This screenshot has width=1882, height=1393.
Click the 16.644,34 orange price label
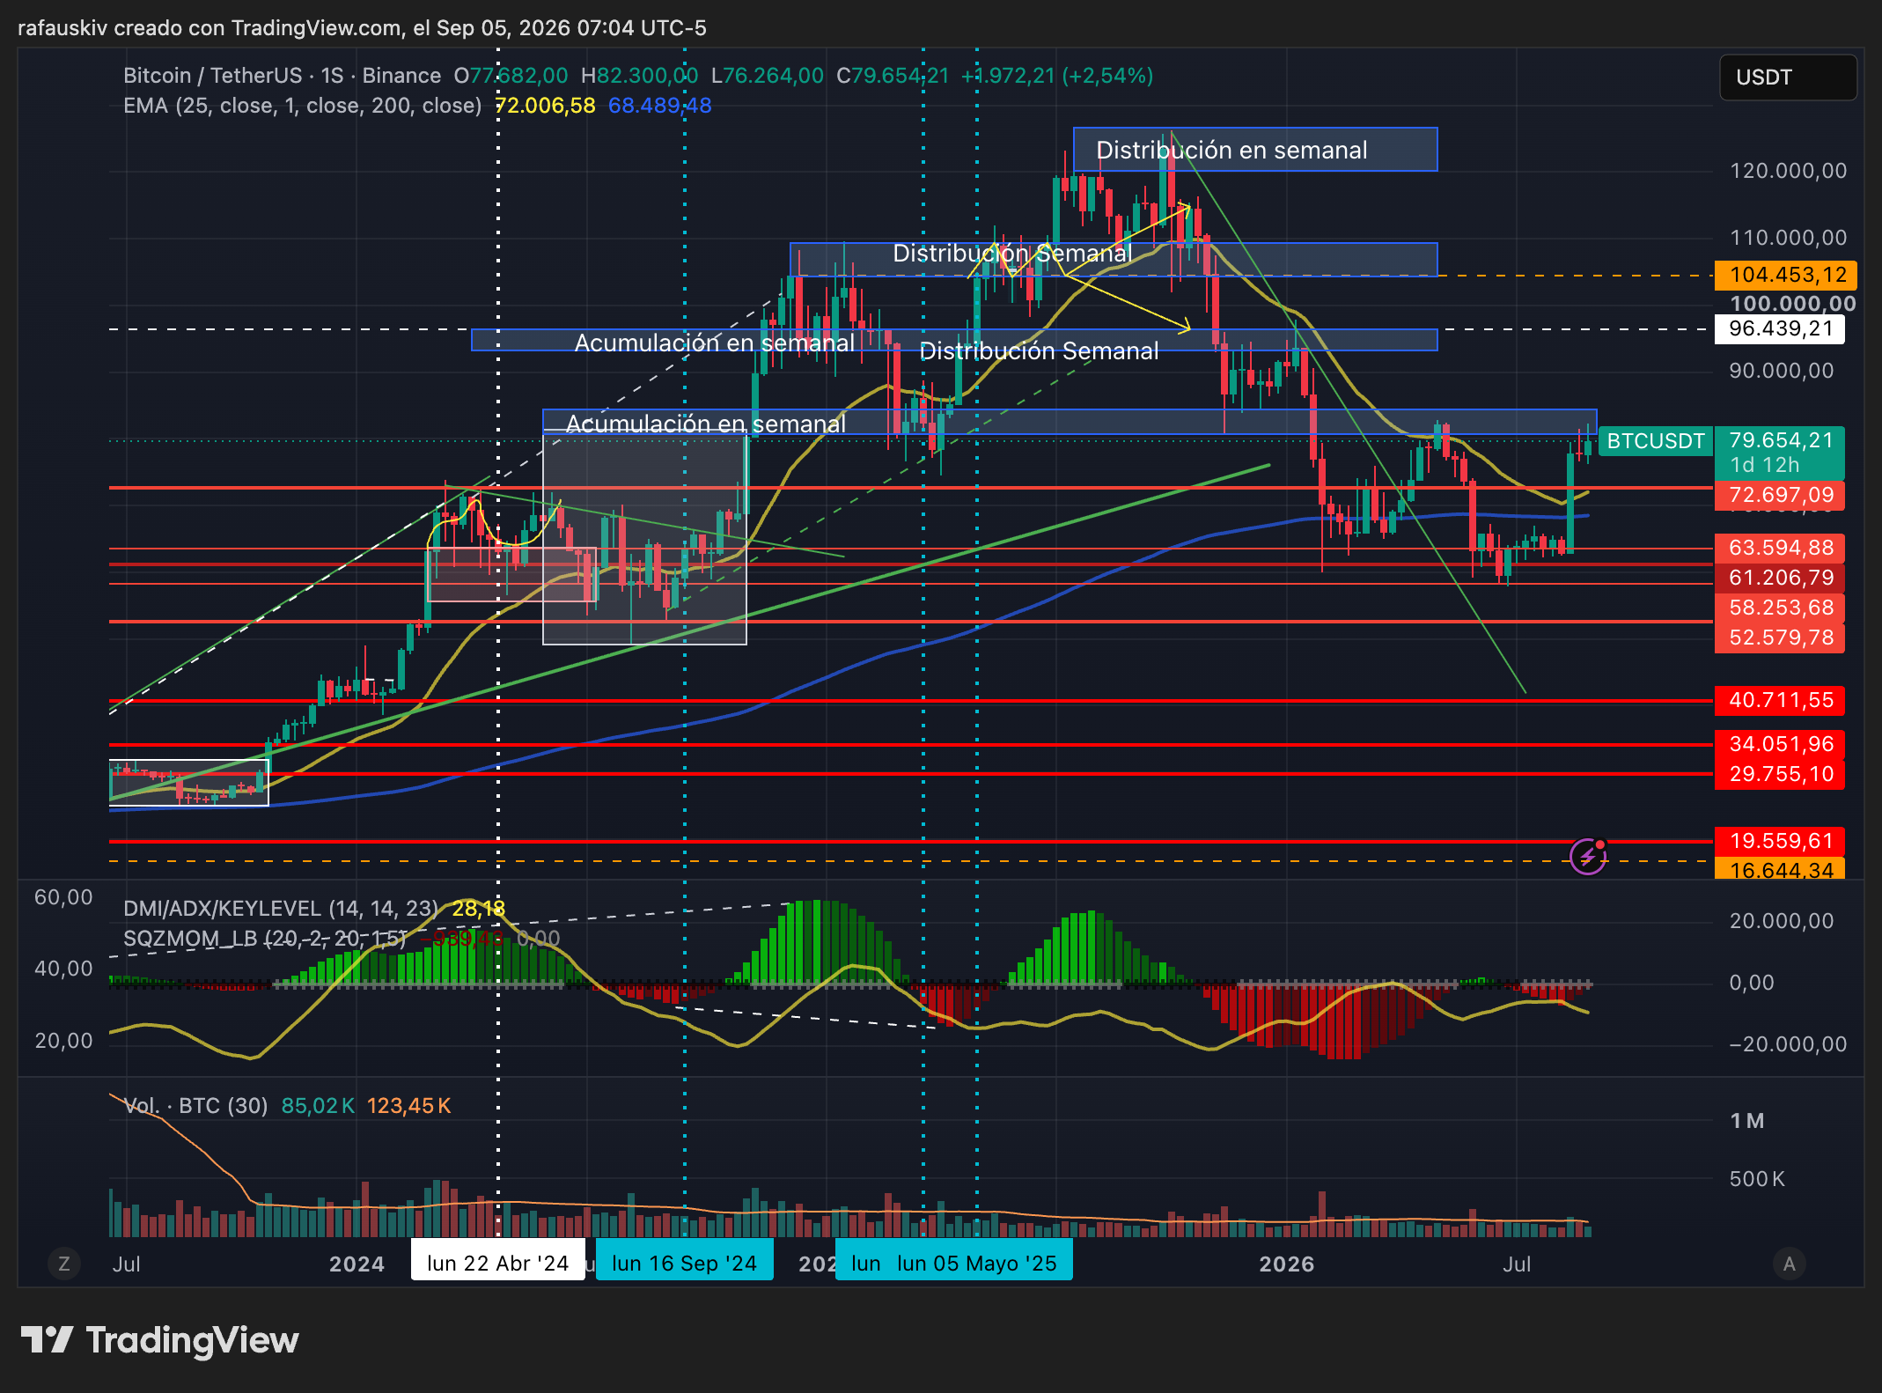pos(1780,870)
